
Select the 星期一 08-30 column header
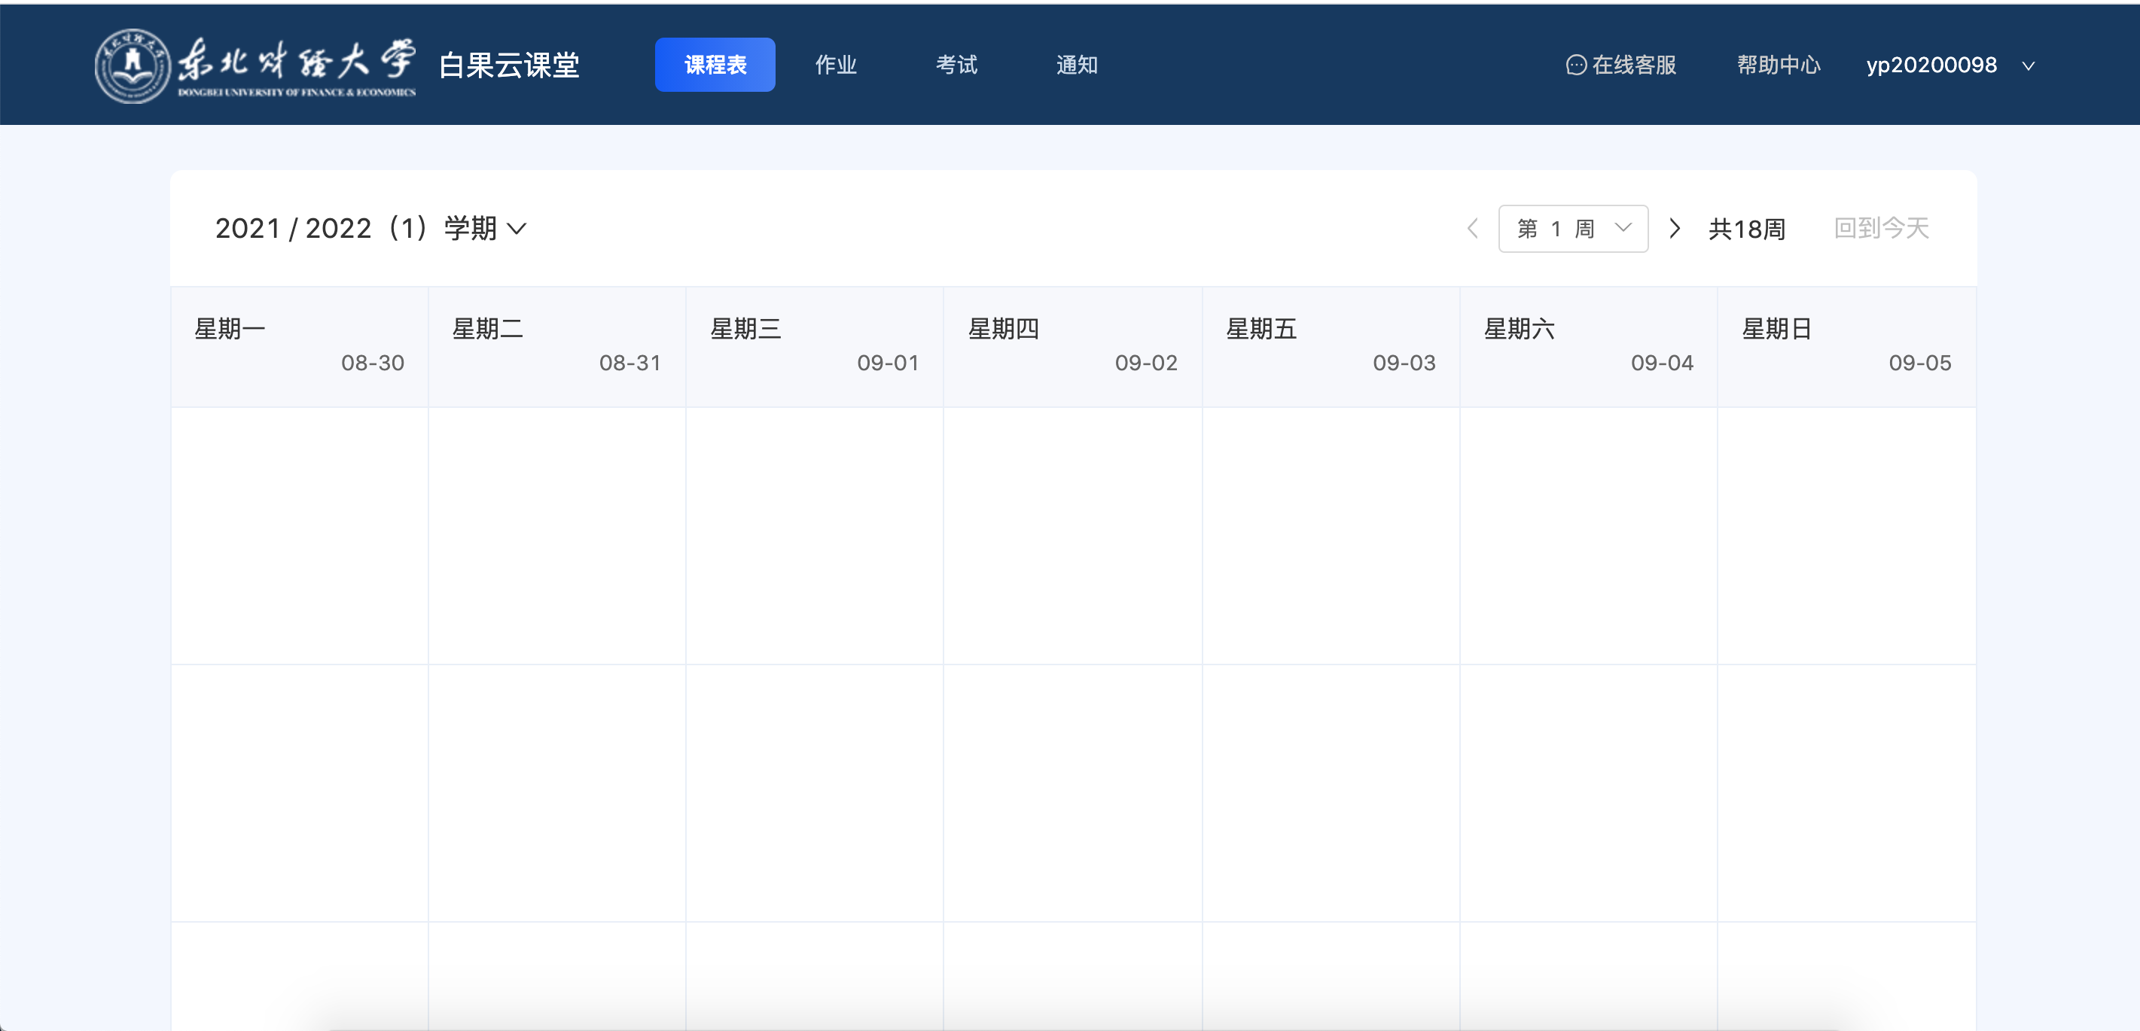click(299, 346)
